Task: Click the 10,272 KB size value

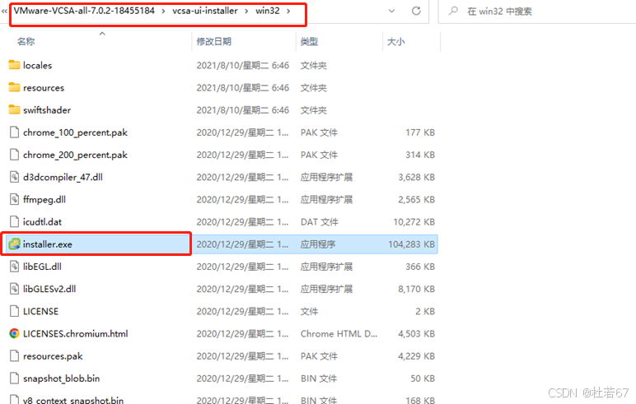Action: point(414,221)
